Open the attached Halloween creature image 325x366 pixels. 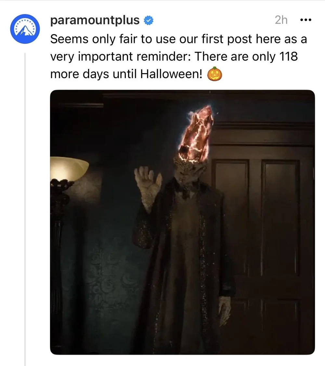(x=182, y=222)
